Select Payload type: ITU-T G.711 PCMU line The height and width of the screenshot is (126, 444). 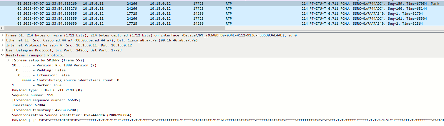(47, 90)
